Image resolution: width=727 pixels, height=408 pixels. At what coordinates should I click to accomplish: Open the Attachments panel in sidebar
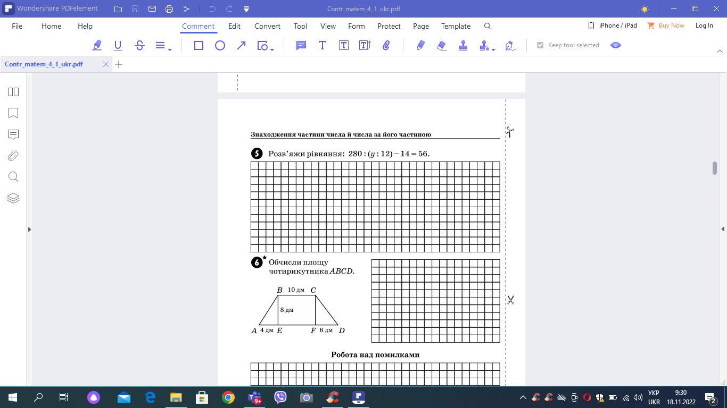(13, 156)
